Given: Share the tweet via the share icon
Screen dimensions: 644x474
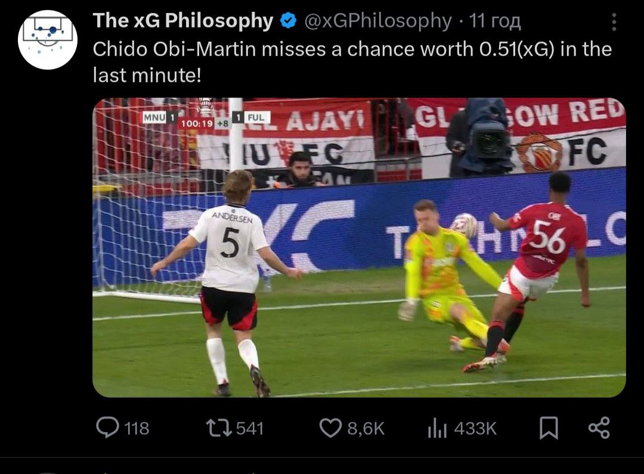Looking at the screenshot, I should click(599, 427).
